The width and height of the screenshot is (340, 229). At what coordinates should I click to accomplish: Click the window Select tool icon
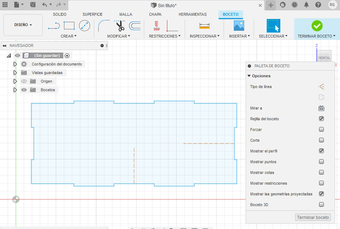point(273,26)
